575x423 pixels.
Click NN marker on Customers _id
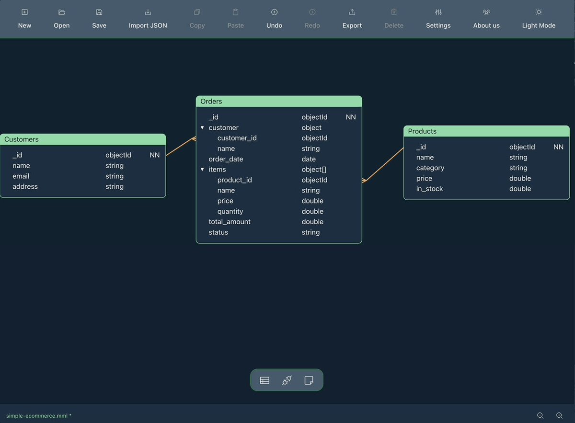(155, 155)
